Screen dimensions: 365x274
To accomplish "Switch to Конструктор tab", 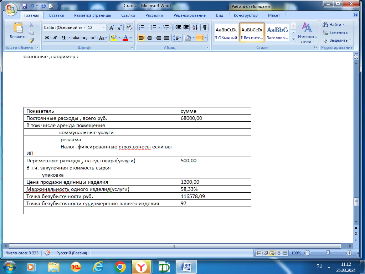I will [246, 15].
